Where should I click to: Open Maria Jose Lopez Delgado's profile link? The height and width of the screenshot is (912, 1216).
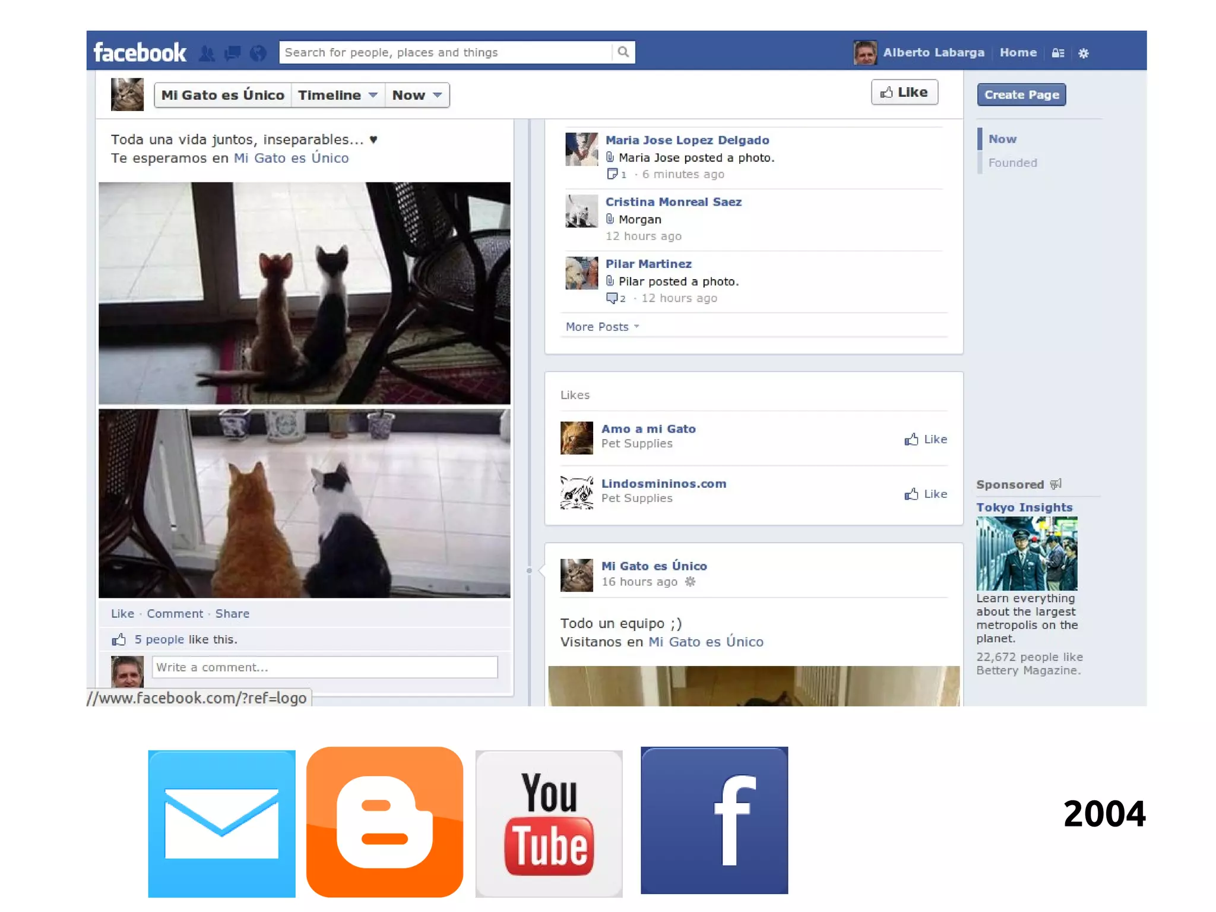coord(687,140)
